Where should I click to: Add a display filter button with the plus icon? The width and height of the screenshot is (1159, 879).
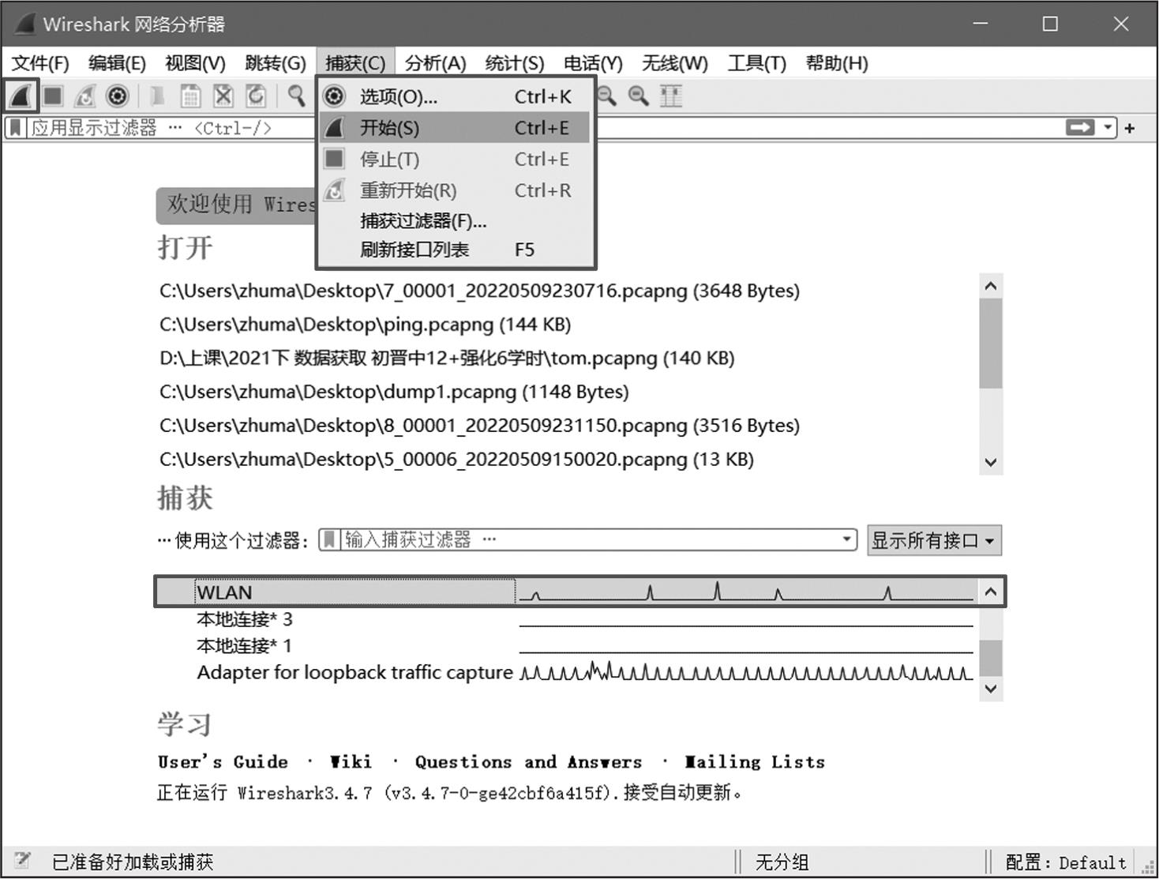click(x=1130, y=128)
